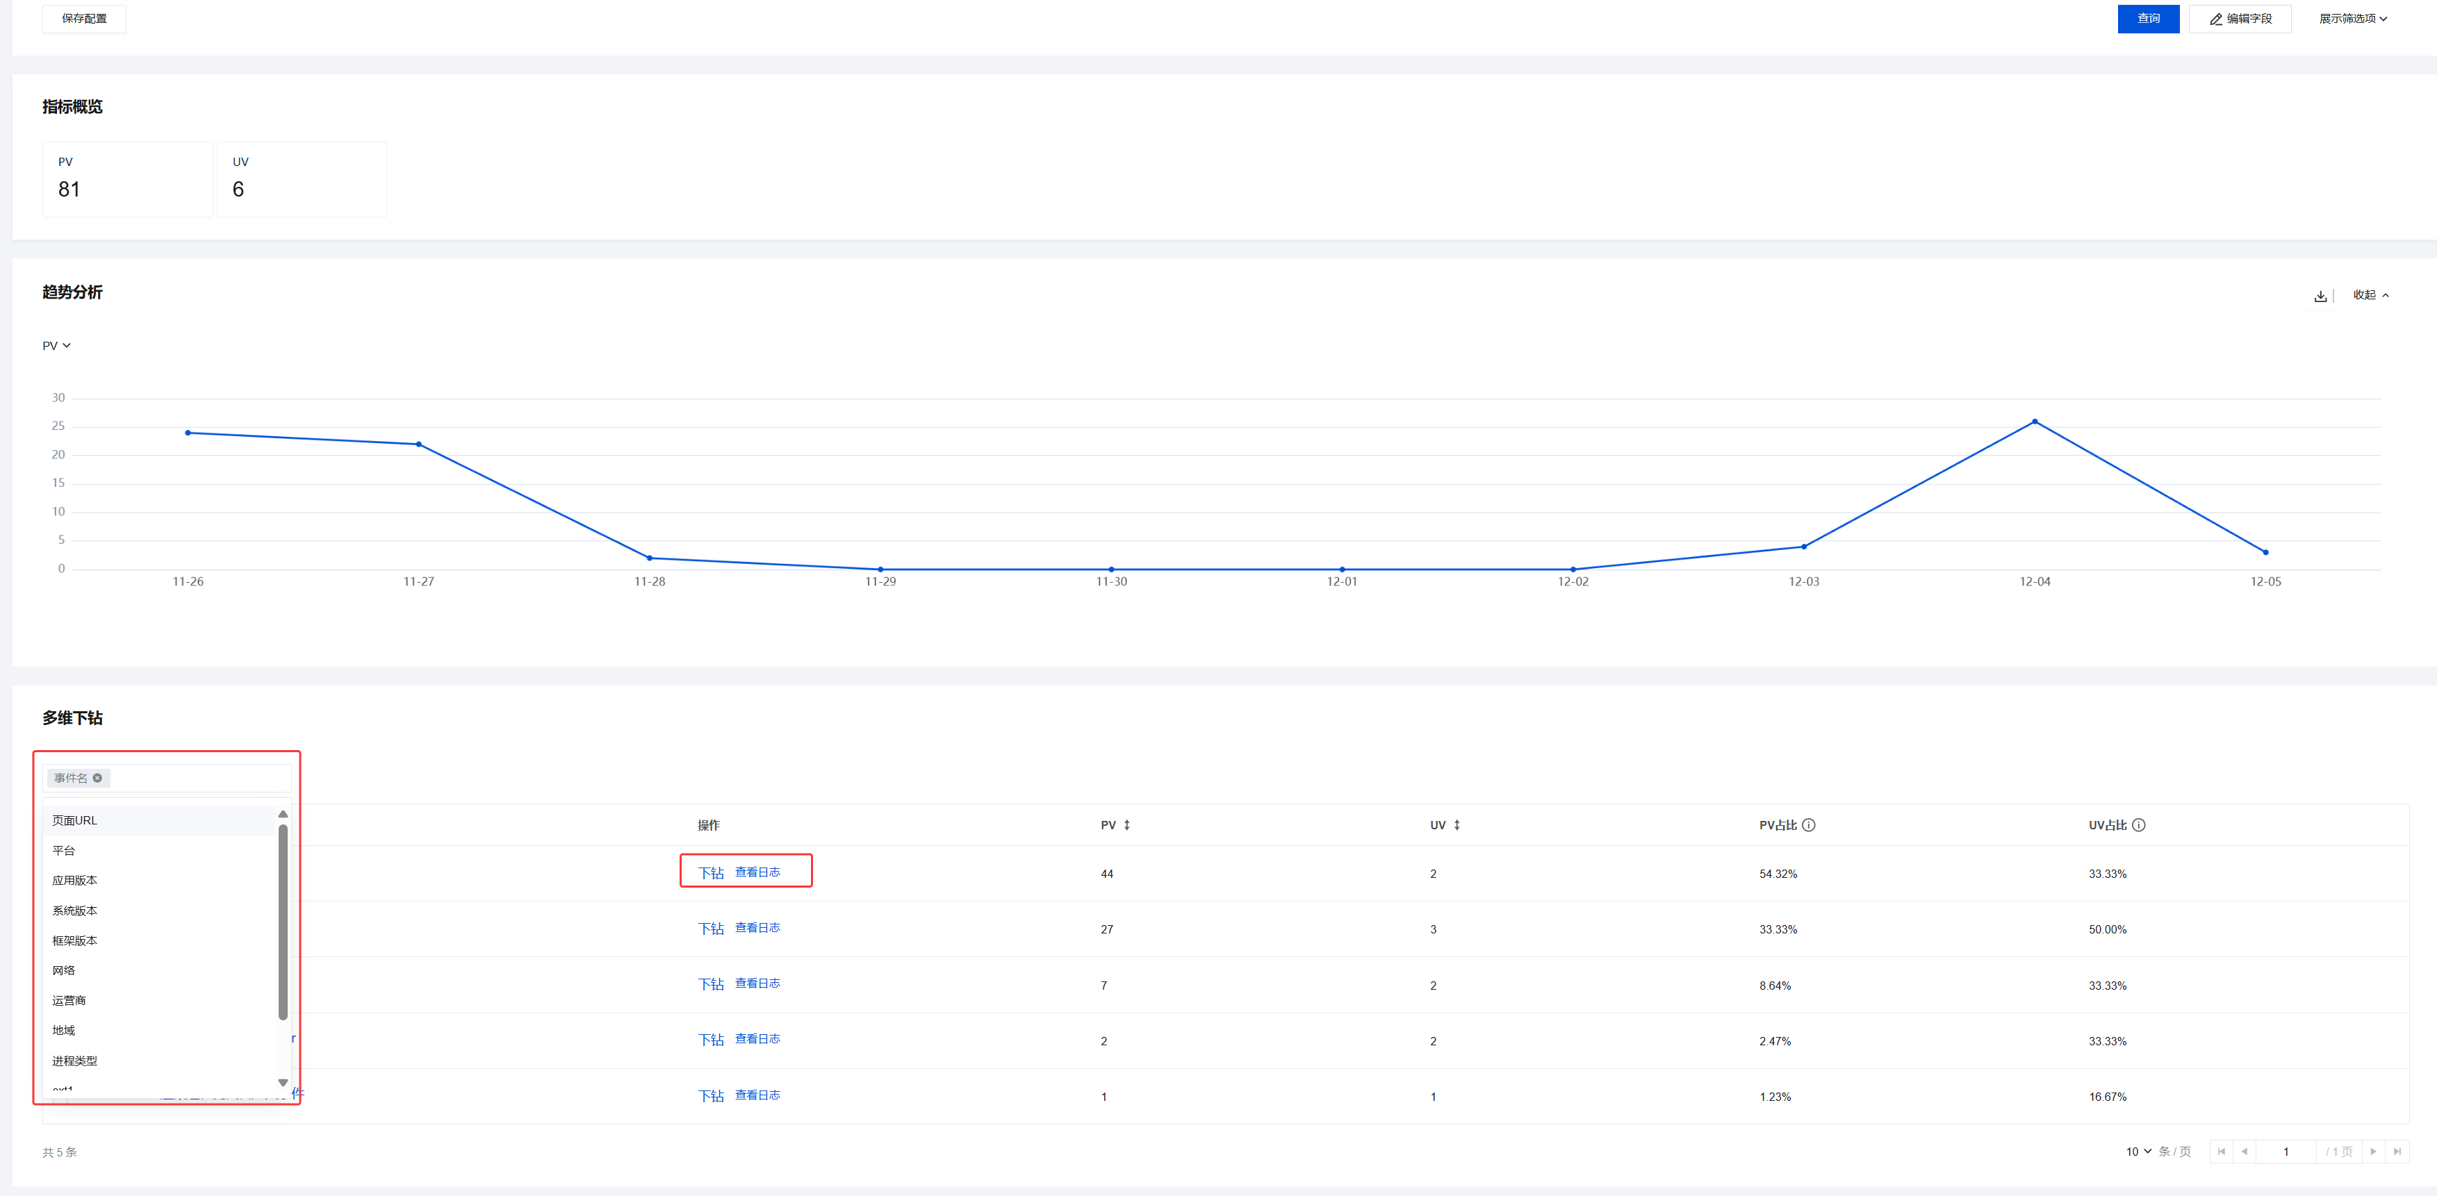Click UV占比 info icon

[2139, 825]
